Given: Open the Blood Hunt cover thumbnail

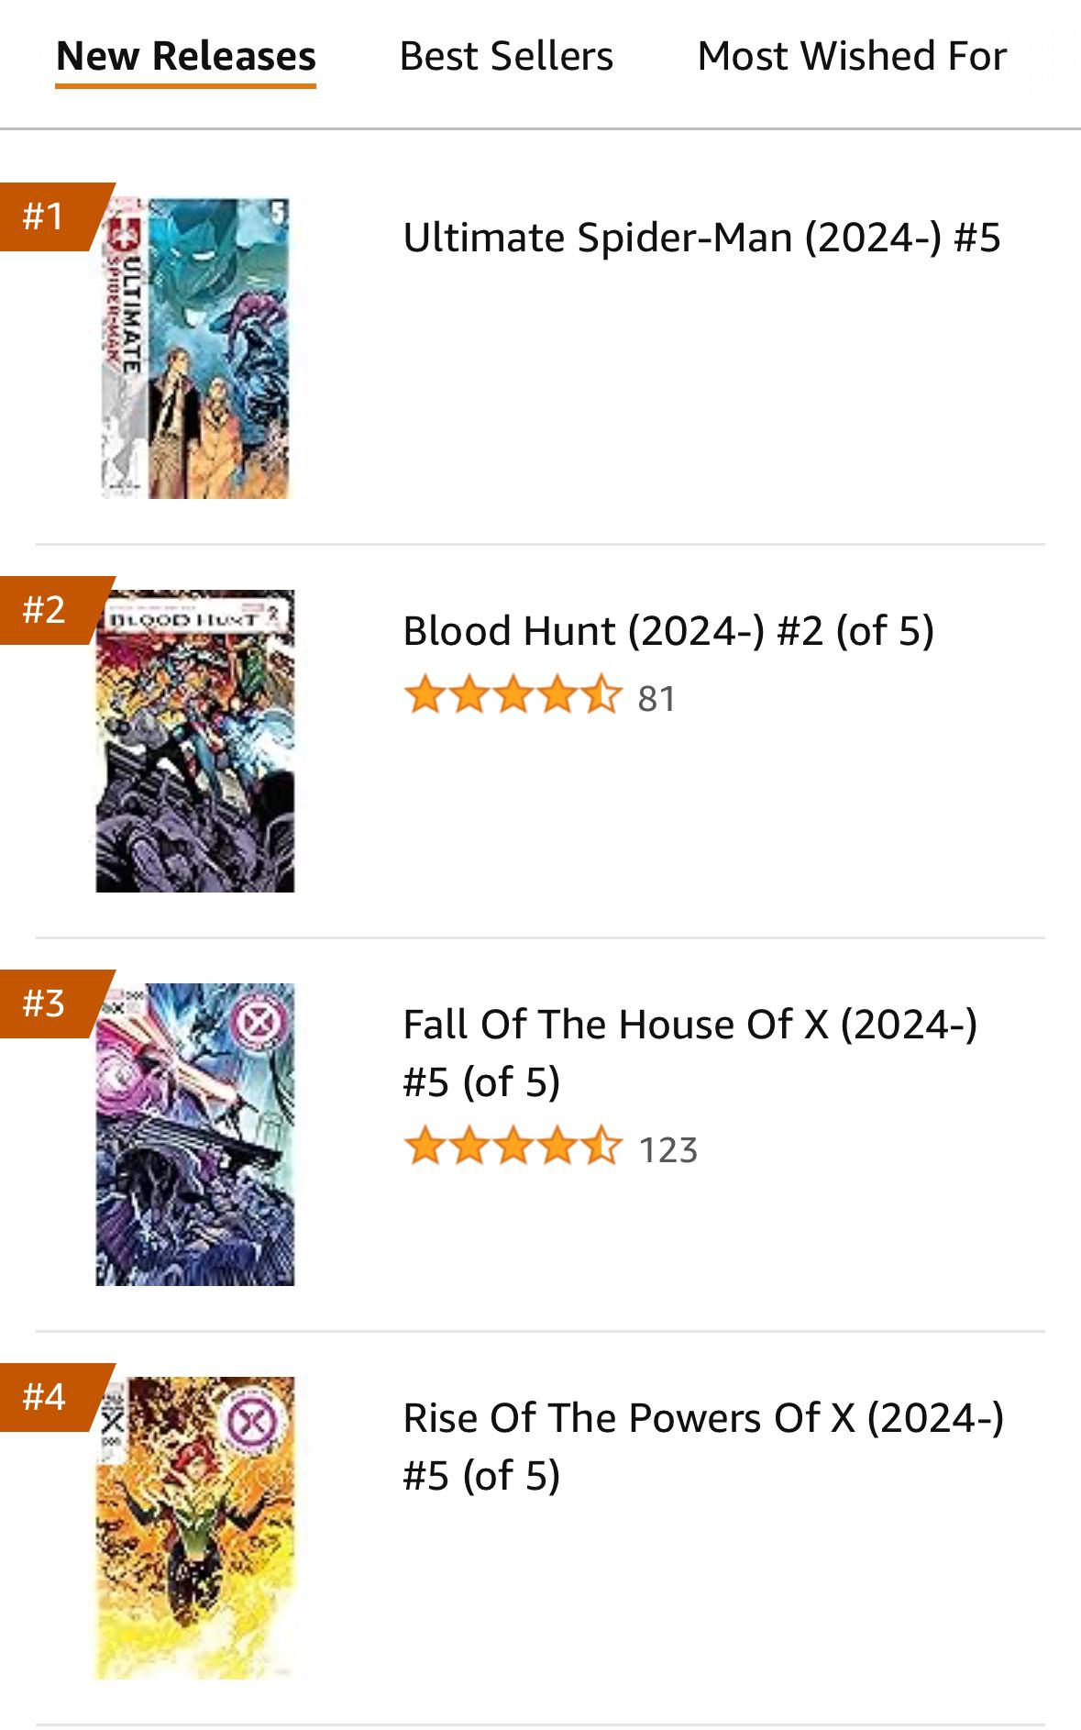Looking at the screenshot, I should click(x=195, y=741).
